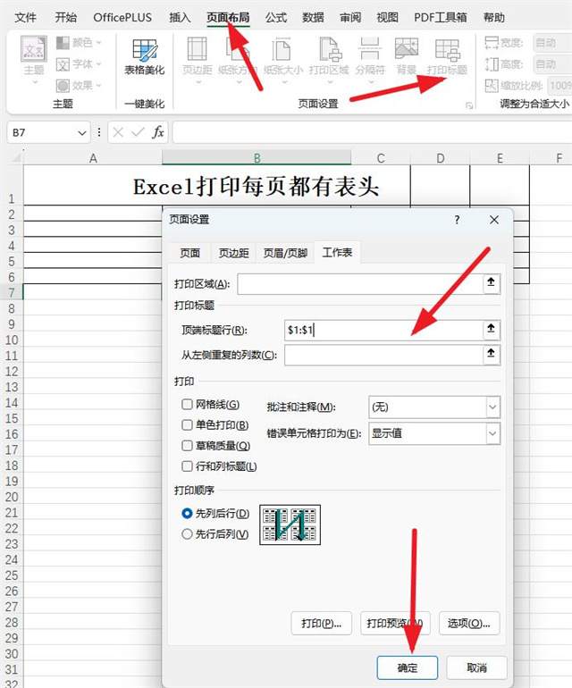572x688 pixels.
Task: Click the Print (打印) button
Action: pyautogui.click(x=322, y=623)
